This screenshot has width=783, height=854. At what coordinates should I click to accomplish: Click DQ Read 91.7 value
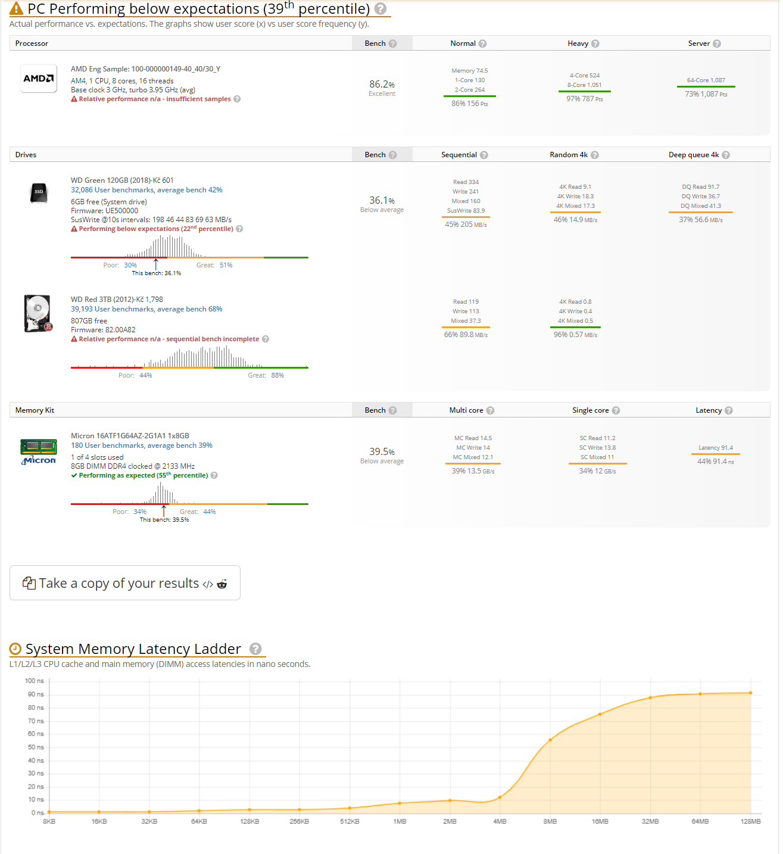(x=701, y=187)
